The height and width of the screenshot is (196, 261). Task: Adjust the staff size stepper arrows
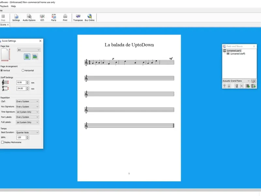point(28,83)
